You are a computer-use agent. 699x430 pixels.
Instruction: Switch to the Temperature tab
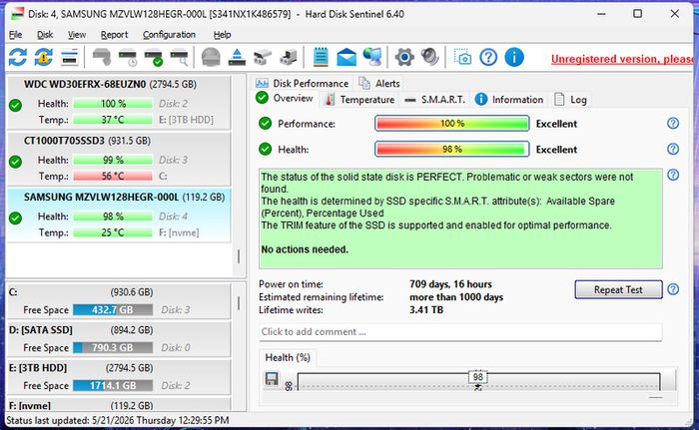[359, 100]
